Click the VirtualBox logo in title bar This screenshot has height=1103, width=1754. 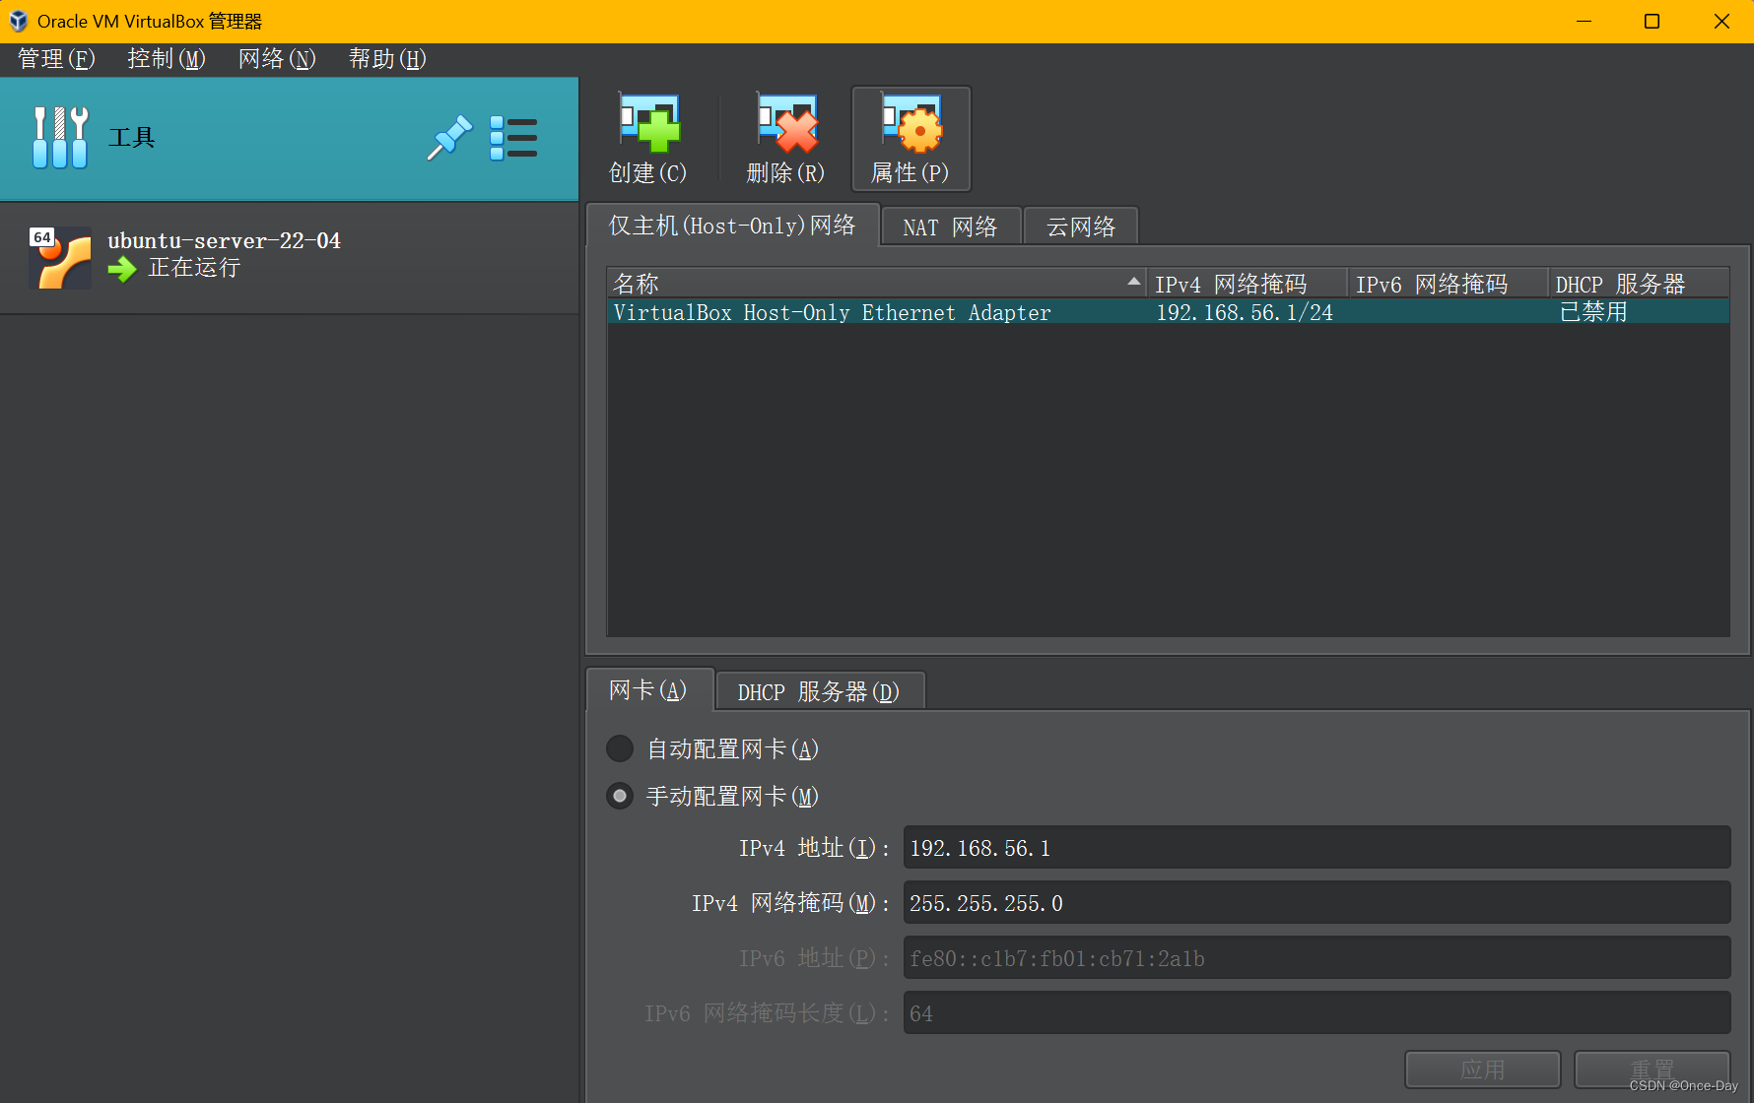pos(19,21)
